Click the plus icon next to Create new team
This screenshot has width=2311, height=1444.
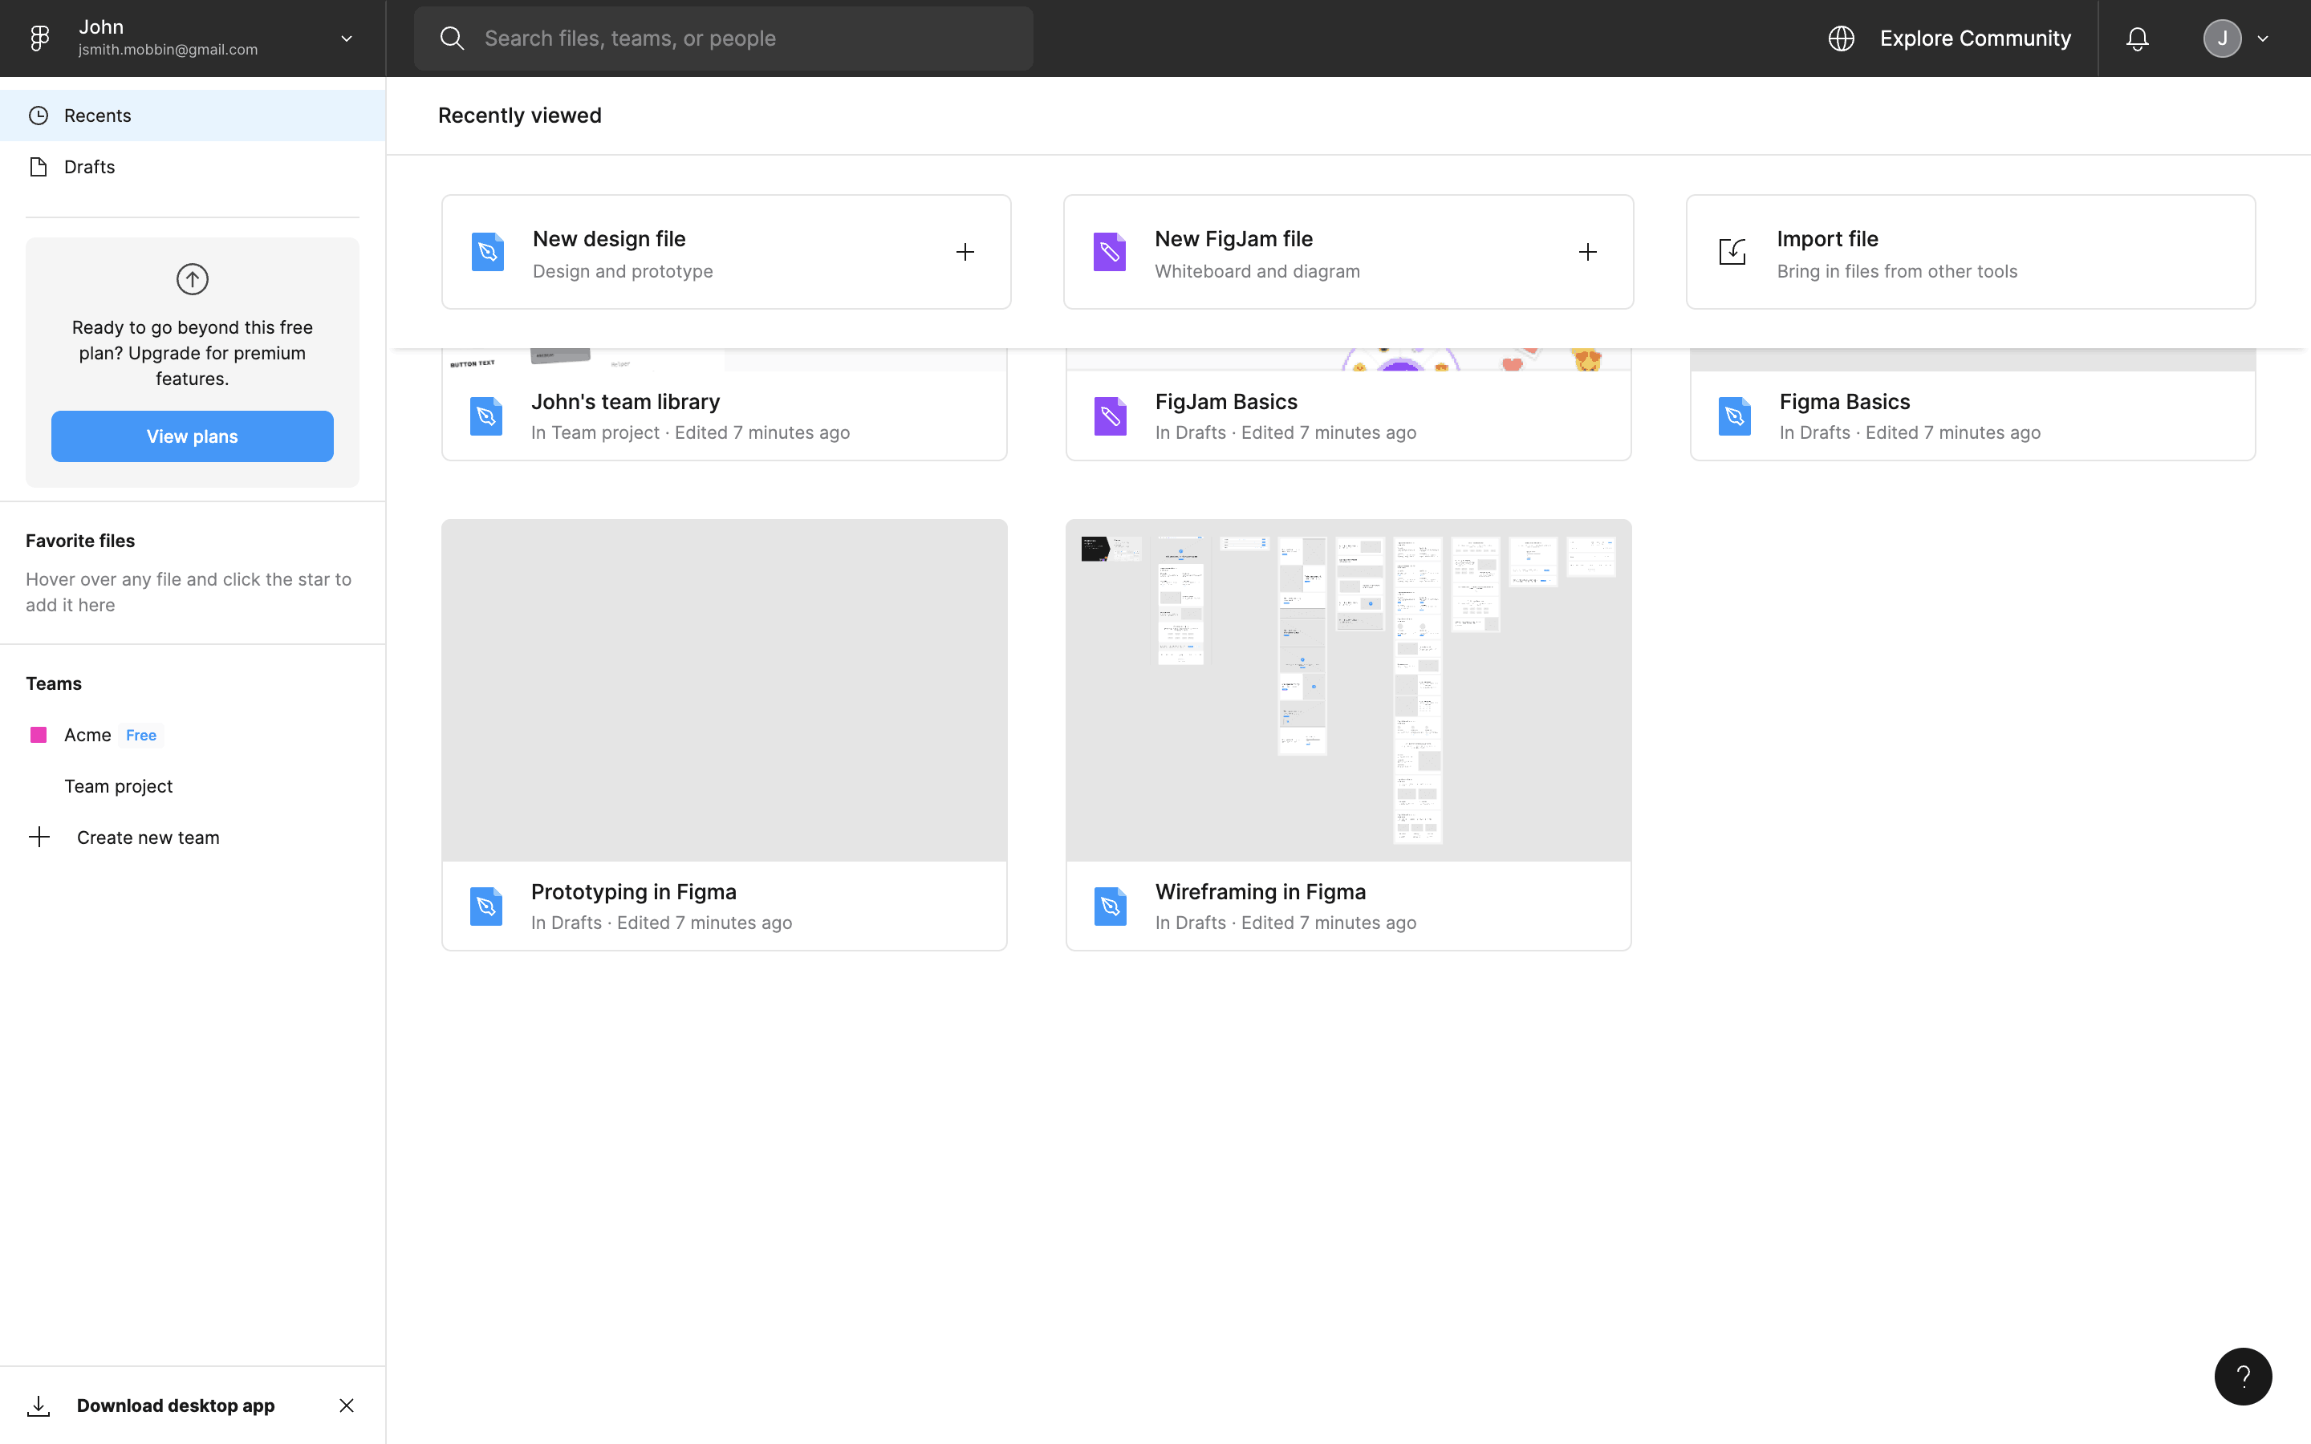pyautogui.click(x=39, y=838)
